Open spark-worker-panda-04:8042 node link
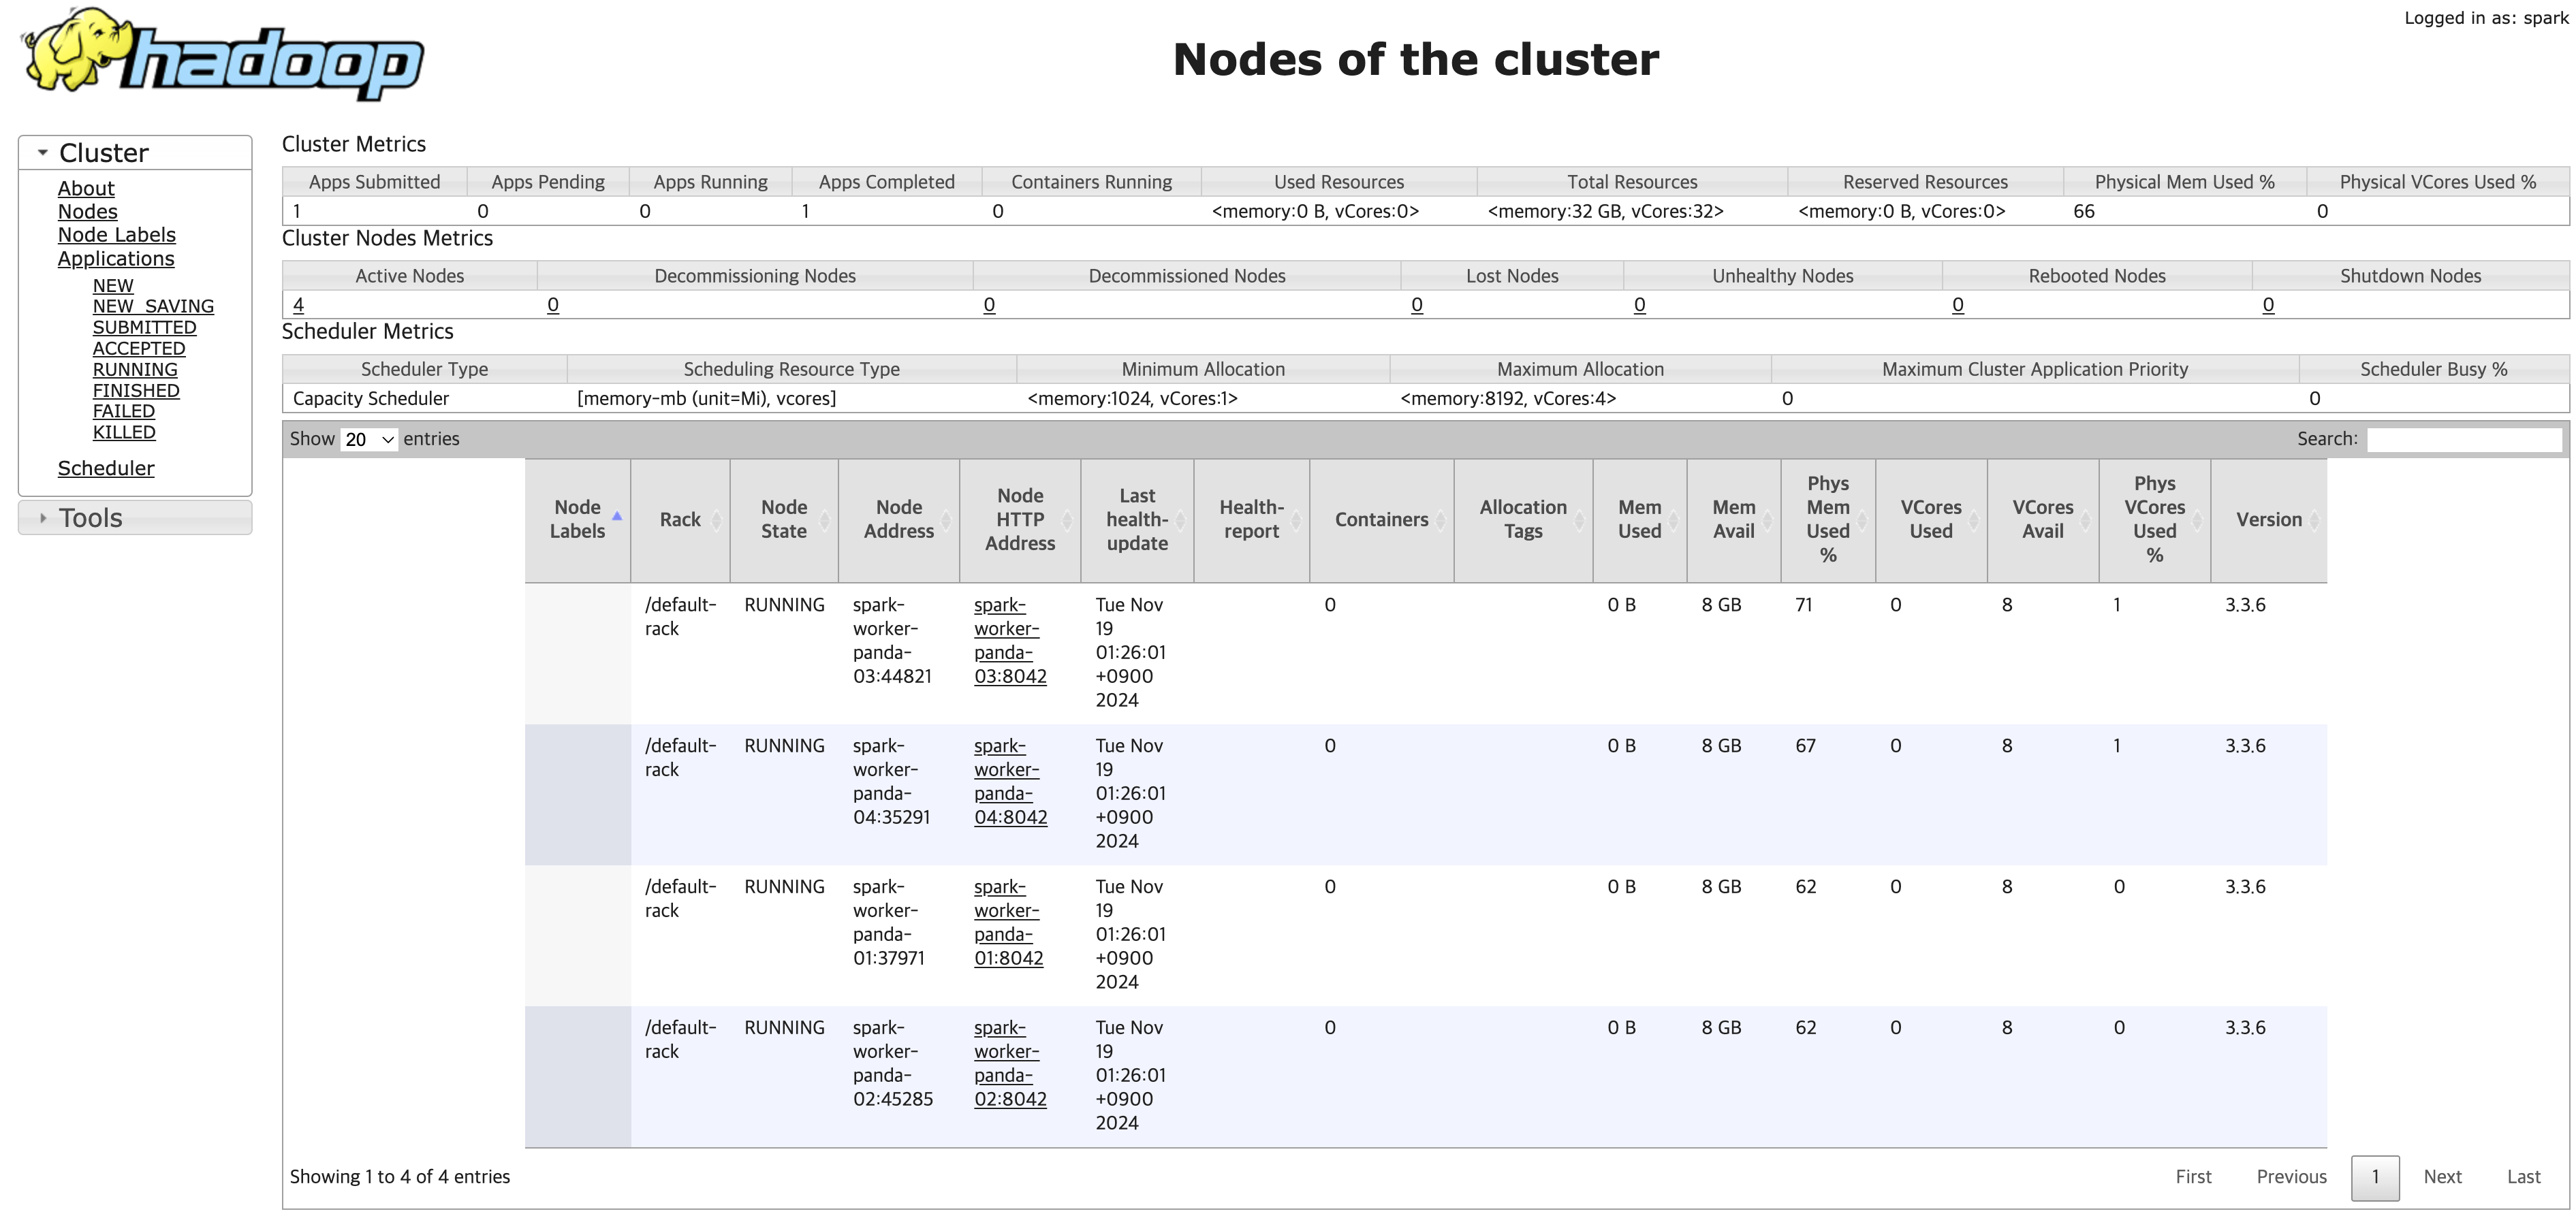 point(1010,782)
